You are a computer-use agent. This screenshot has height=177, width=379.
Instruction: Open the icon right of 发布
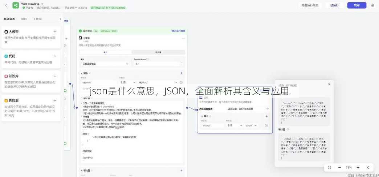click(373, 5)
